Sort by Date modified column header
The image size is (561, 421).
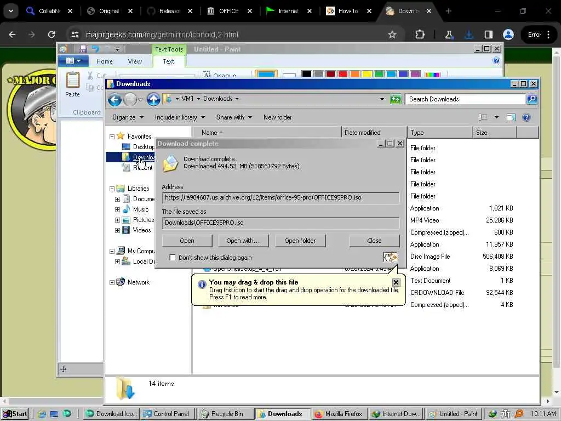374,133
